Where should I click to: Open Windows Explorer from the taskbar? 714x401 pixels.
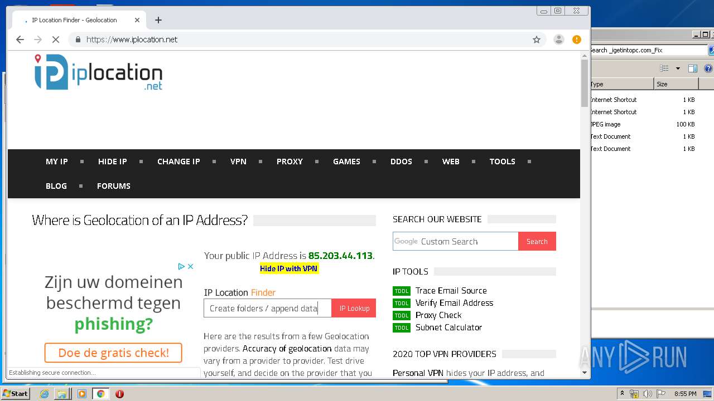point(62,394)
